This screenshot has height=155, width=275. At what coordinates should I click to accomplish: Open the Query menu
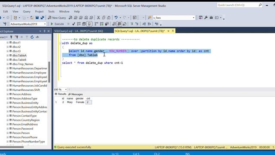tap(27, 12)
